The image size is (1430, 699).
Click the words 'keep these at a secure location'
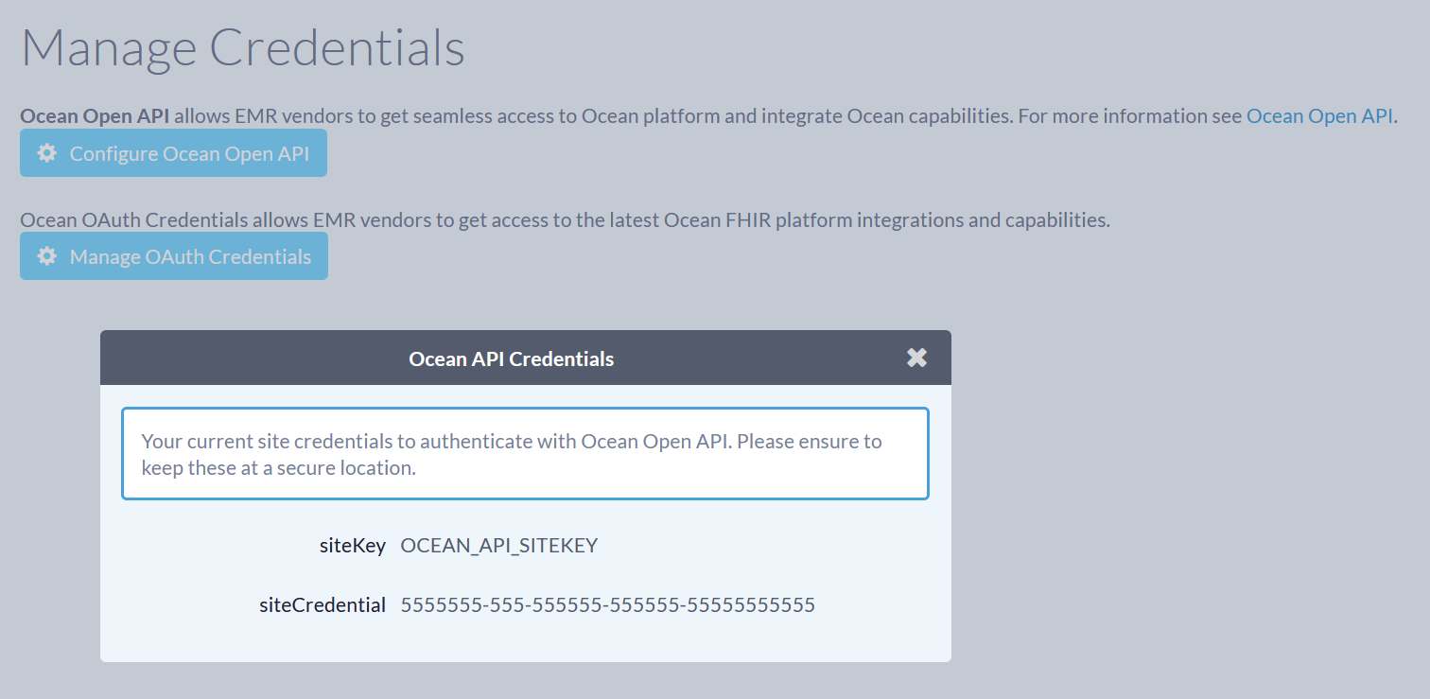pos(279,468)
